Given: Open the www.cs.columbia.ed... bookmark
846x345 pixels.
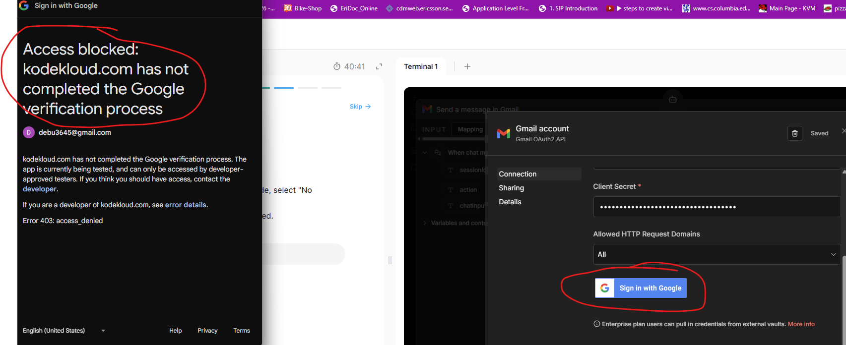Looking at the screenshot, I should coord(716,8).
